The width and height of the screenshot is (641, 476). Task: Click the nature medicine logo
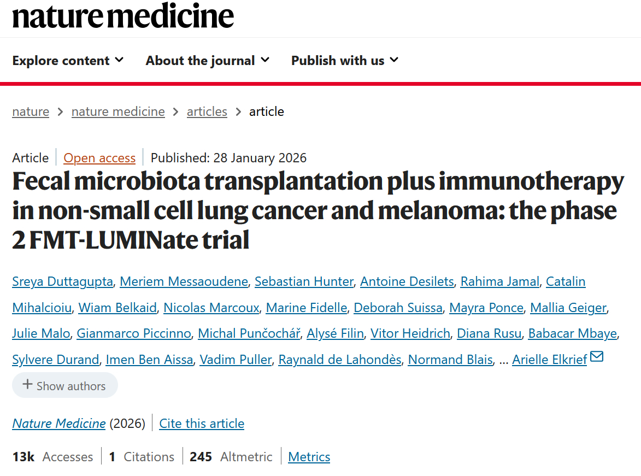tap(123, 16)
